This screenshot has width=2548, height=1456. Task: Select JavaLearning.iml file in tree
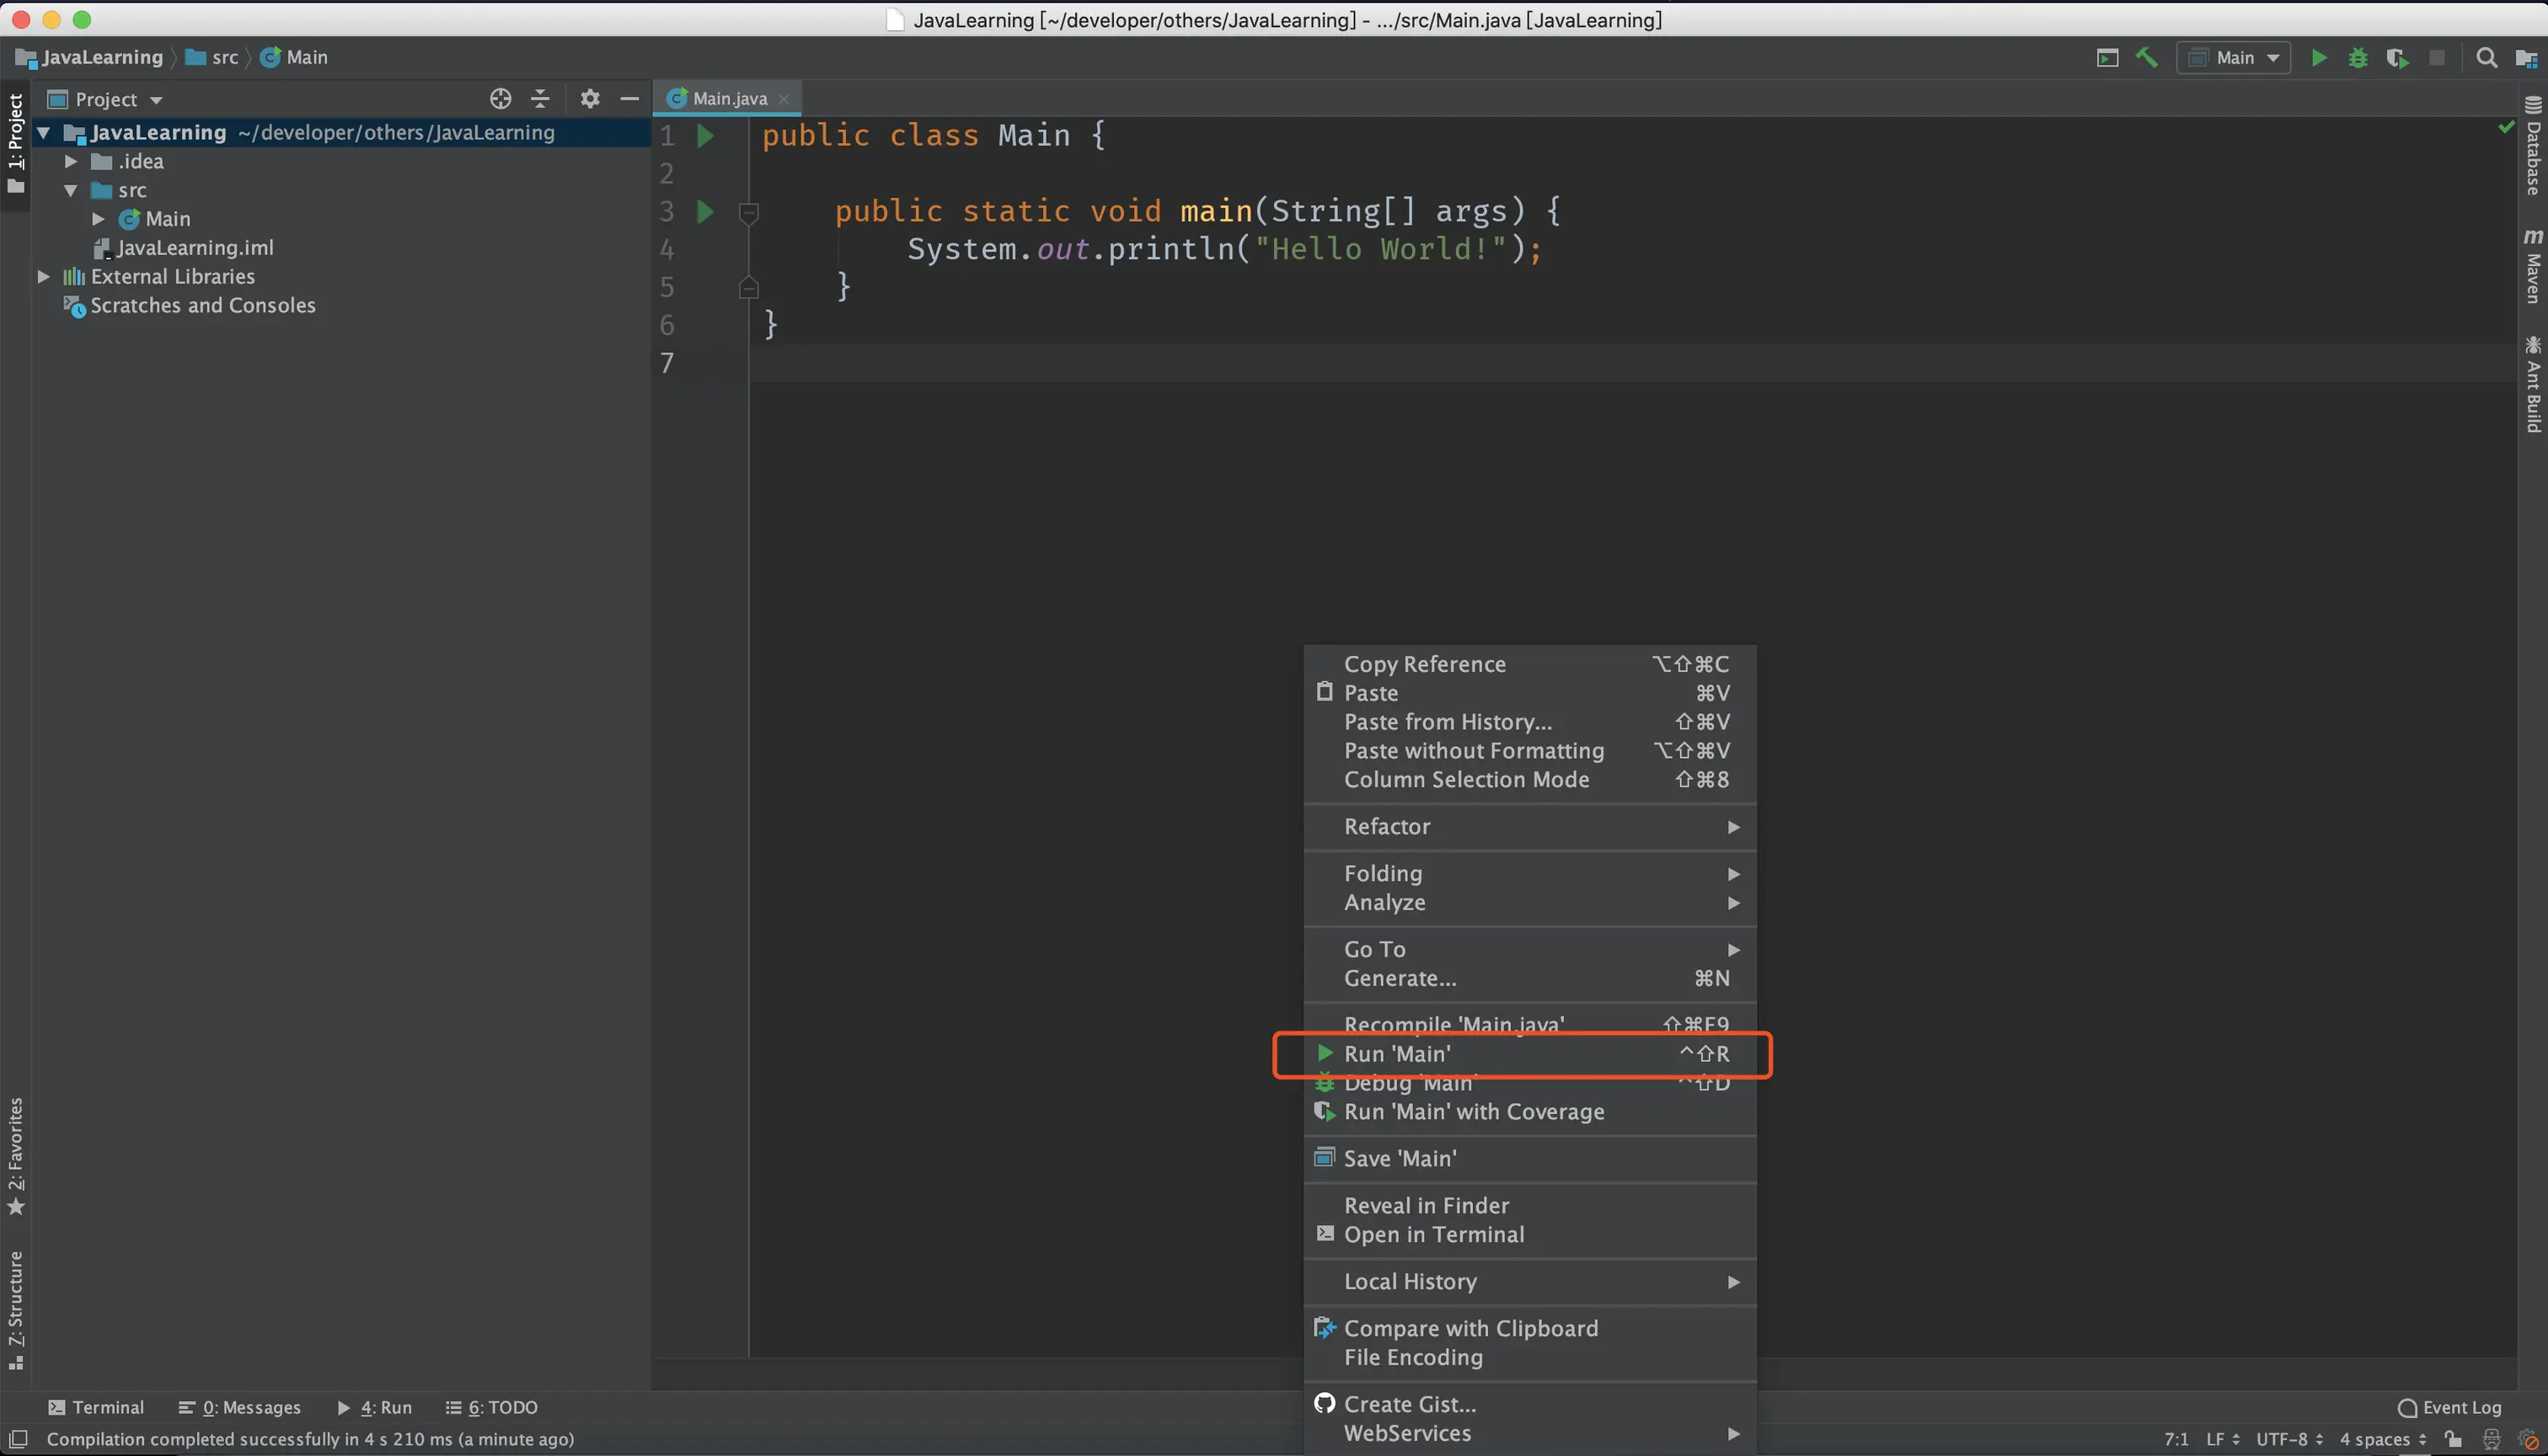194,248
